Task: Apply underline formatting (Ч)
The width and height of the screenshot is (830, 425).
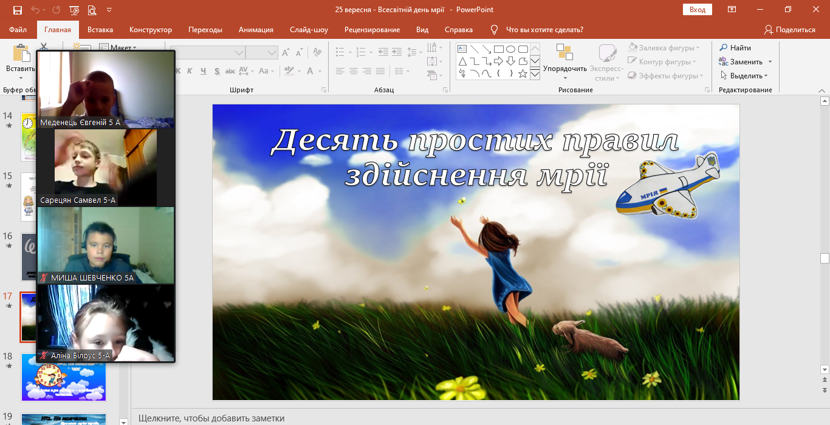Action: [x=203, y=71]
